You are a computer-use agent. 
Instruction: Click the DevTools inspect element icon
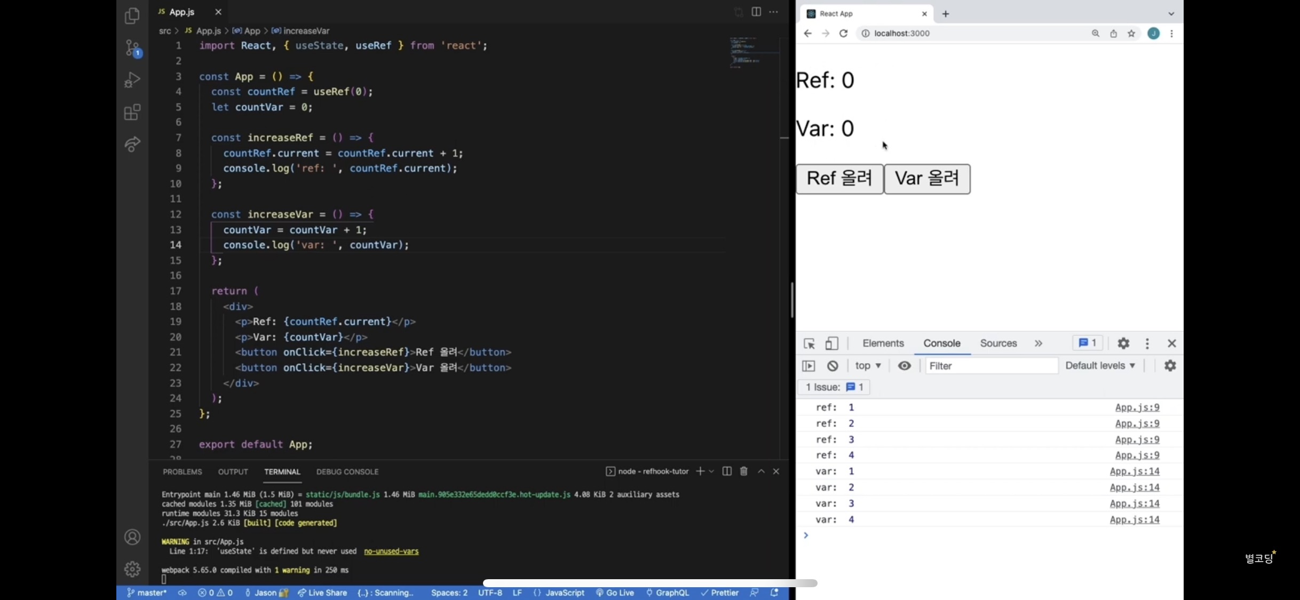pyautogui.click(x=809, y=343)
